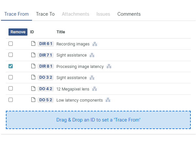Tick the checkbox for DO 5 2
The height and width of the screenshot is (147, 196).
(x=11, y=100)
